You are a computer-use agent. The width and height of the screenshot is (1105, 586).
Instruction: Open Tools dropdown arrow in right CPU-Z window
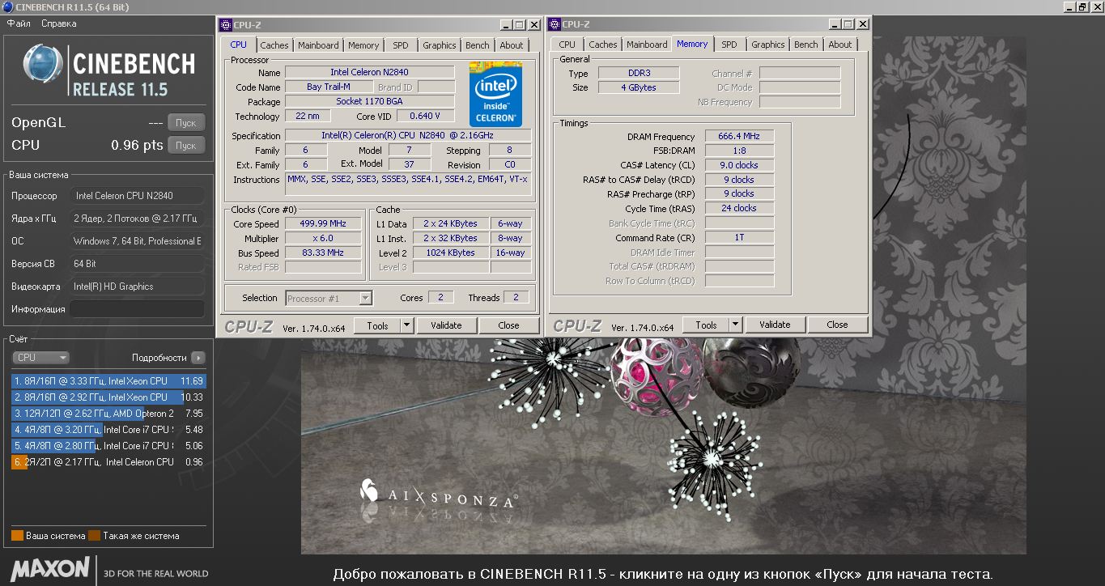point(736,325)
